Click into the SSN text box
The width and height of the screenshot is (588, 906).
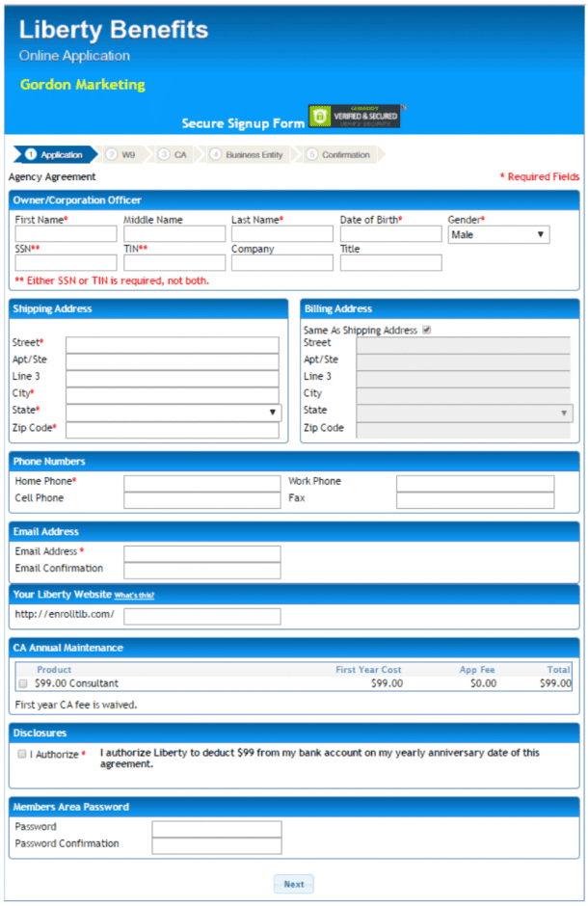coord(66,263)
